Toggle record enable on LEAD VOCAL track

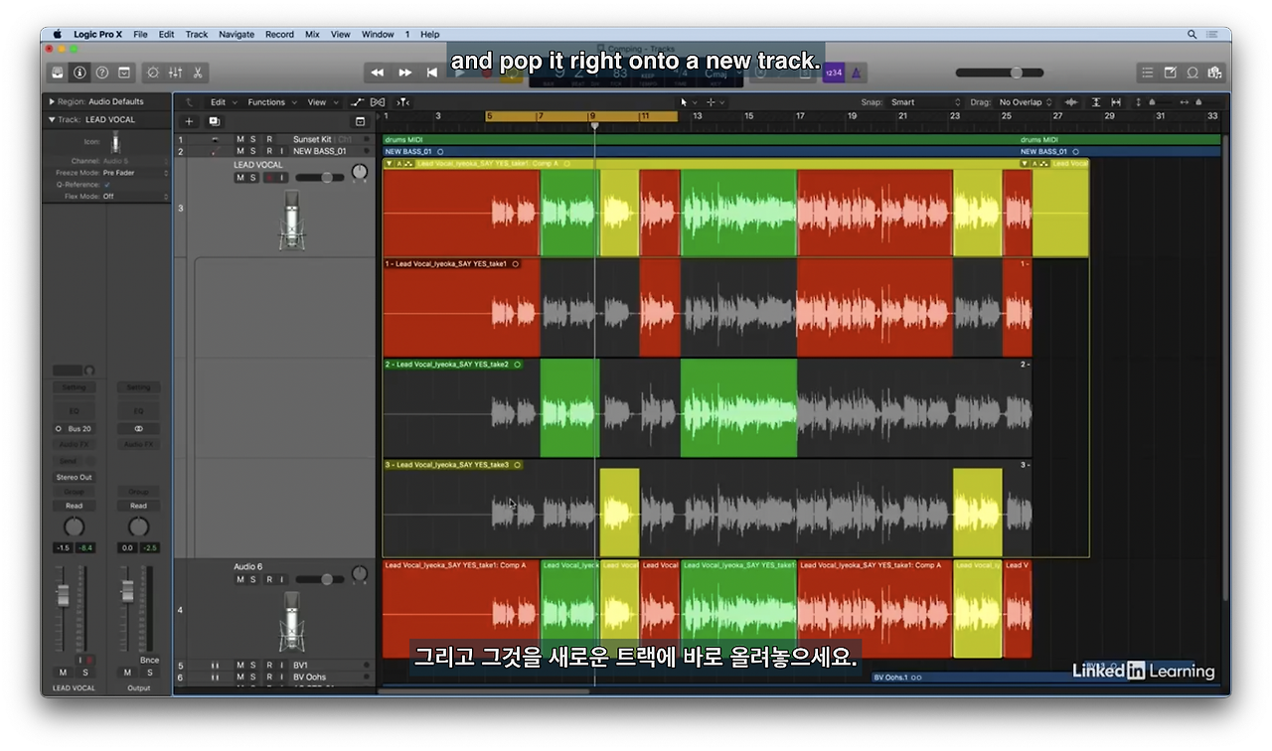(268, 178)
